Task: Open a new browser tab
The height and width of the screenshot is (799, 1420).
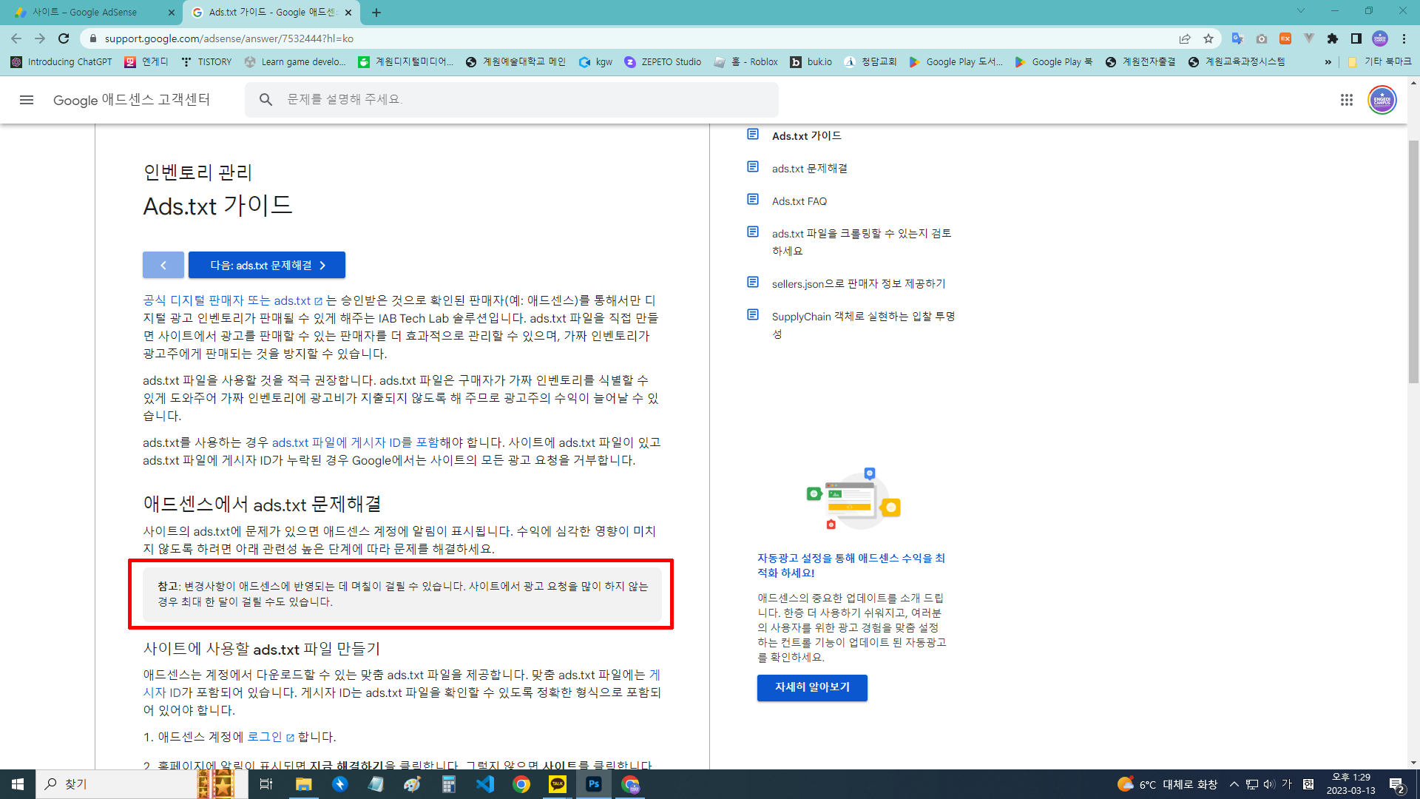Action: click(376, 13)
